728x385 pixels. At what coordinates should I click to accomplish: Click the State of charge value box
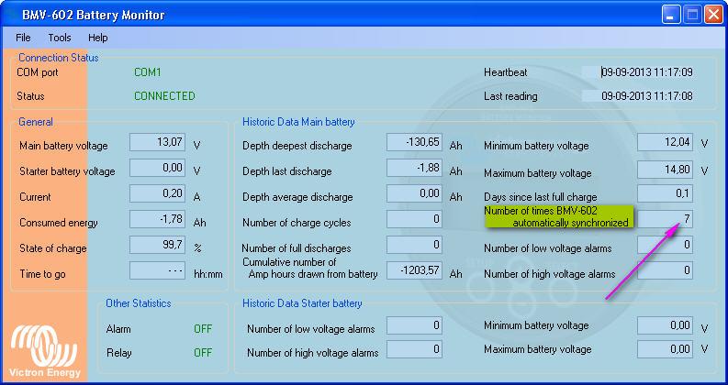[157, 245]
